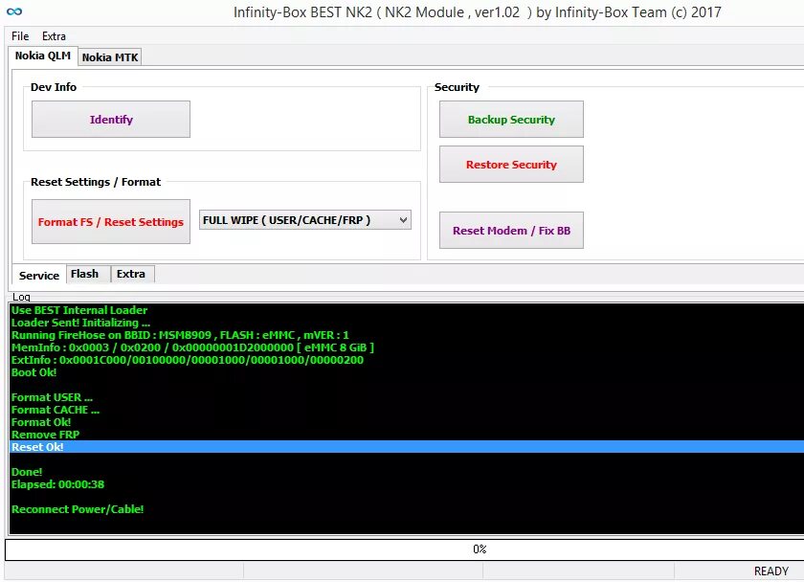Click log line 'Running FireHose on BBID : MSM8909'
The height and width of the screenshot is (582, 804).
pos(180,335)
